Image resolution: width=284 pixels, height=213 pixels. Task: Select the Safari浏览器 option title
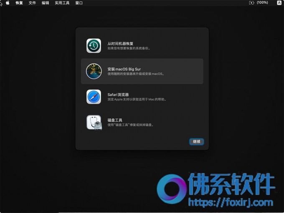(x=118, y=95)
